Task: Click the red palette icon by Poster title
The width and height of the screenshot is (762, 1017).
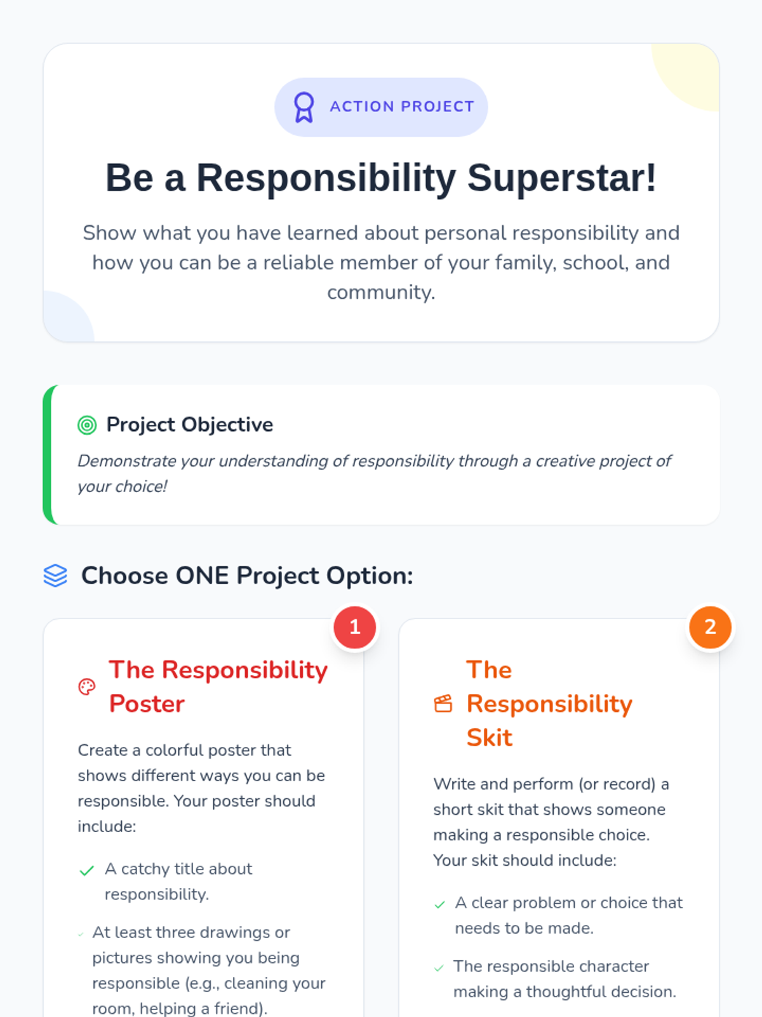Action: pos(87,687)
